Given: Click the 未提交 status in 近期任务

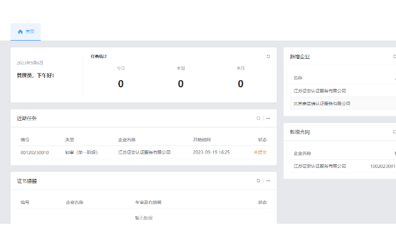Looking at the screenshot, I should (260, 152).
